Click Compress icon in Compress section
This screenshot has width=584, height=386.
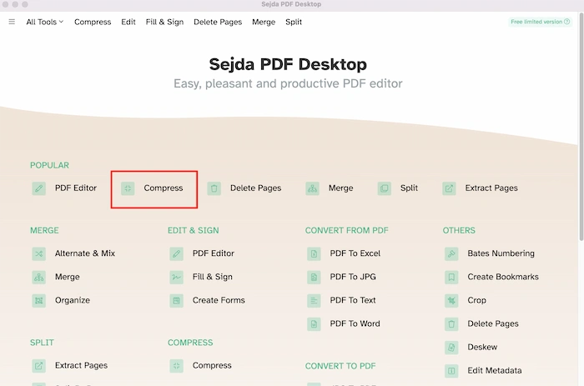coord(177,366)
